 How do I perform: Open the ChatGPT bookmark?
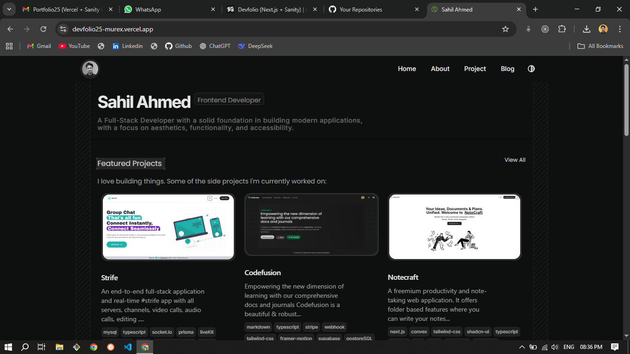tap(215, 46)
